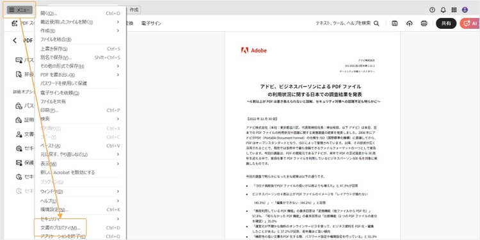Screen dimensions: 480x240
Task: Open 文書のプロパティ menu entry
Action: 80,228
